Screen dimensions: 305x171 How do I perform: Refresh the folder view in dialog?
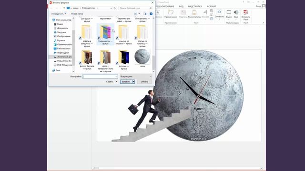tap(114, 8)
